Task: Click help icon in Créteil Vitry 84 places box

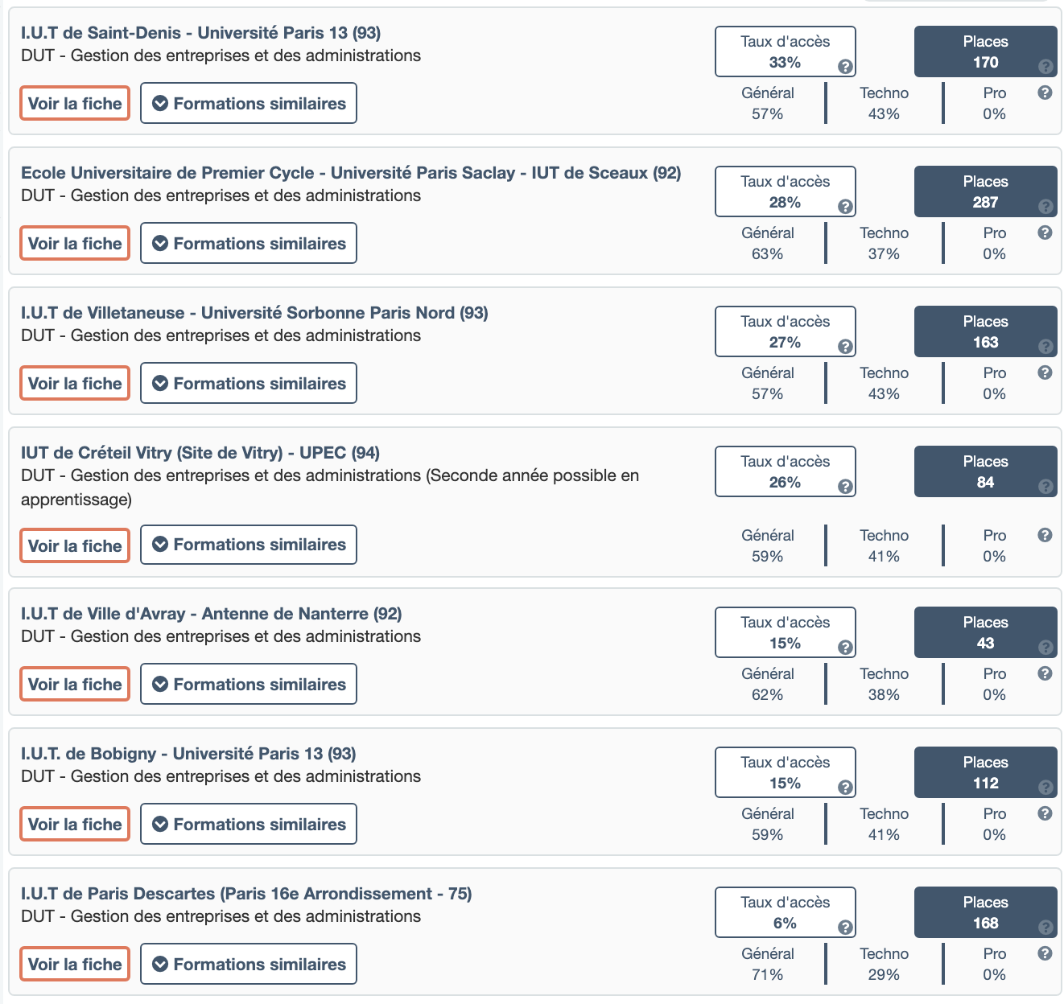Action: tap(1045, 487)
